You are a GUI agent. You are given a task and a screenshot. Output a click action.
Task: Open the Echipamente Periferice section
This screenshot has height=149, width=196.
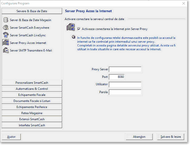point(32,107)
